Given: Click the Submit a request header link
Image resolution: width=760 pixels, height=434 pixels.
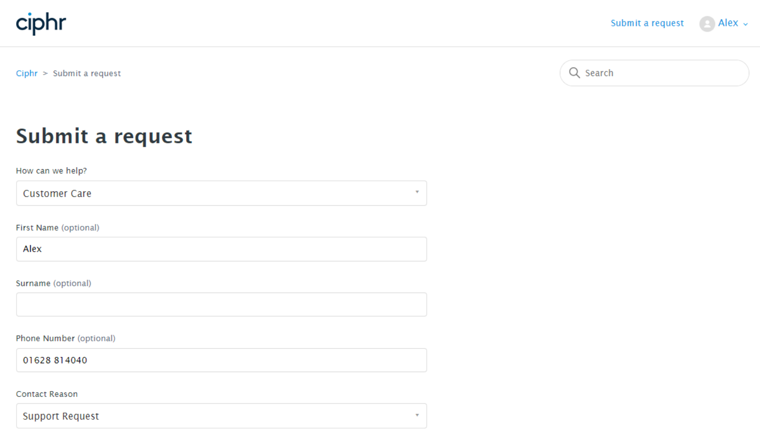Looking at the screenshot, I should pyautogui.click(x=647, y=23).
